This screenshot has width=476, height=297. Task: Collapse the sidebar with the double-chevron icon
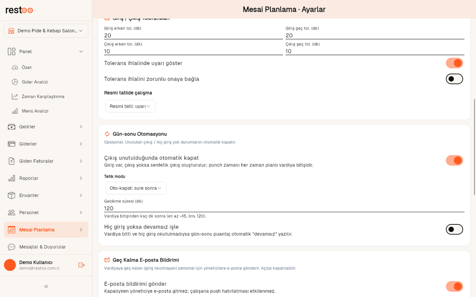[46, 286]
